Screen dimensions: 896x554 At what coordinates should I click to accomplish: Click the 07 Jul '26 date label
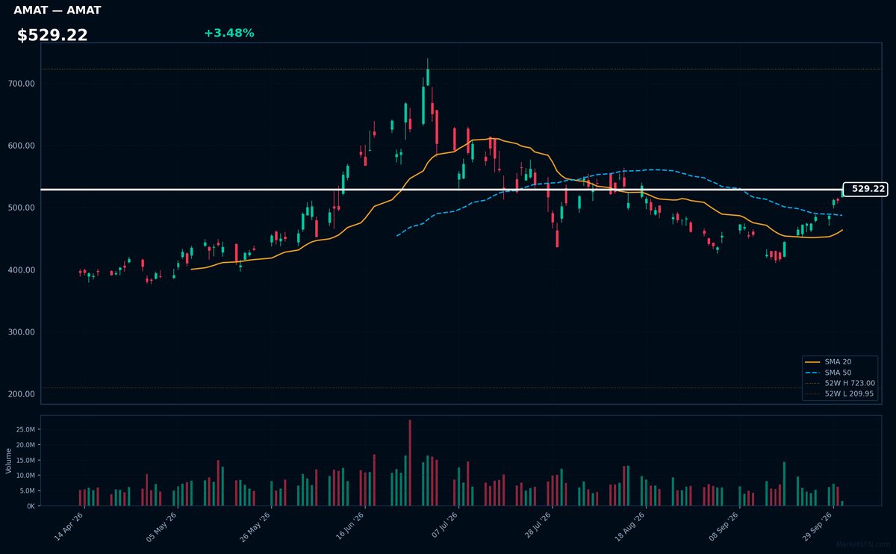tap(444, 526)
